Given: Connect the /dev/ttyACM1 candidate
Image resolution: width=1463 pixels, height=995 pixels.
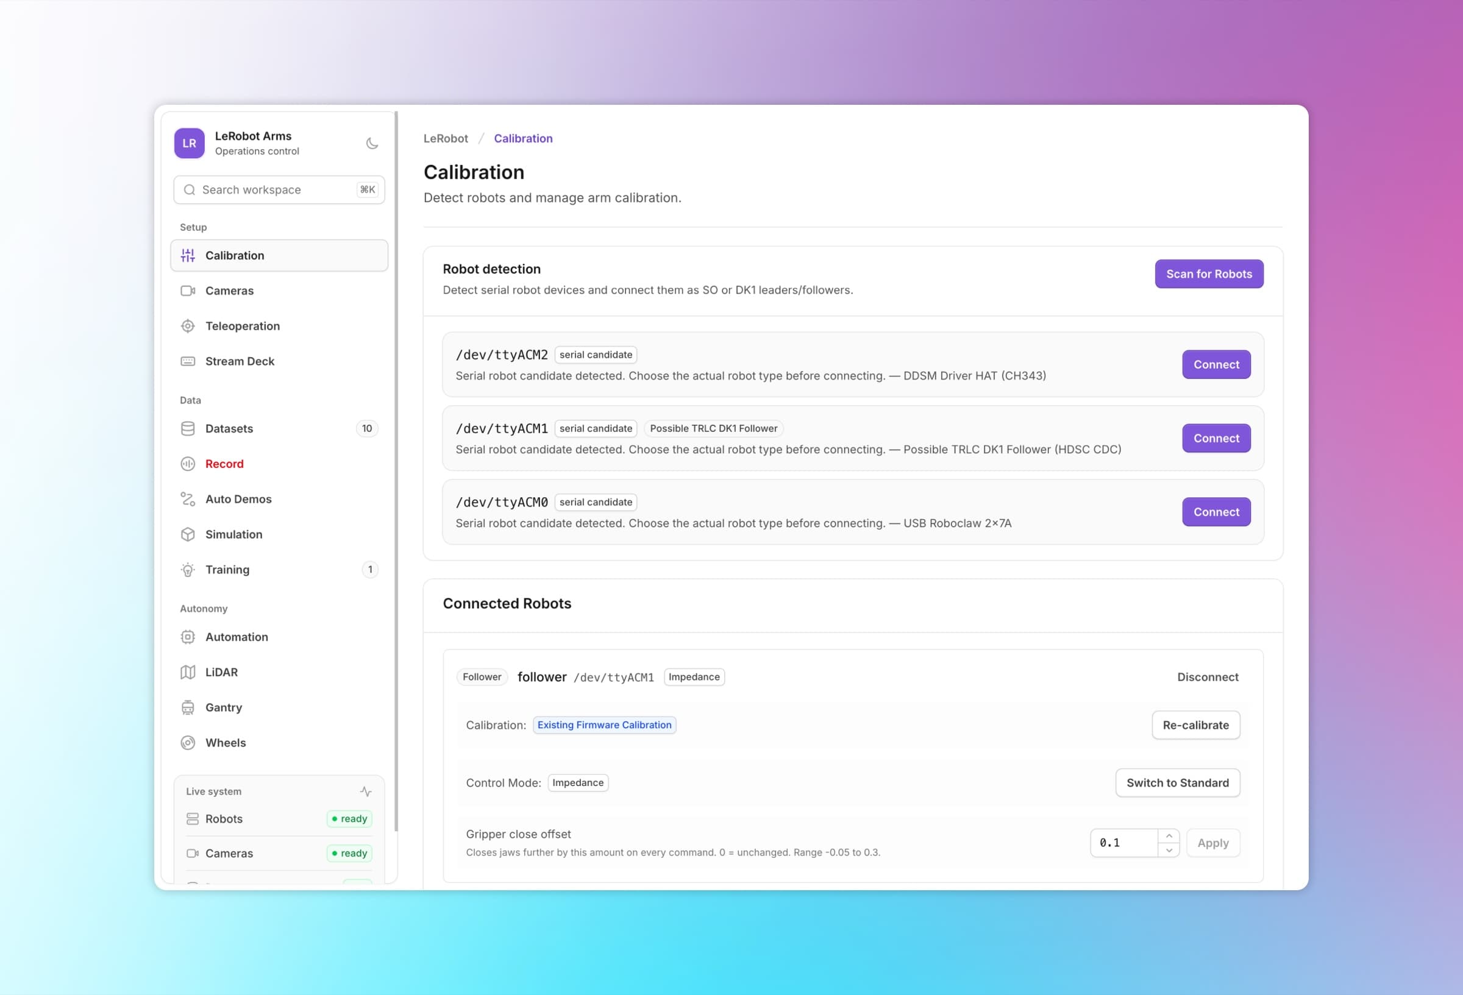Looking at the screenshot, I should 1216,438.
